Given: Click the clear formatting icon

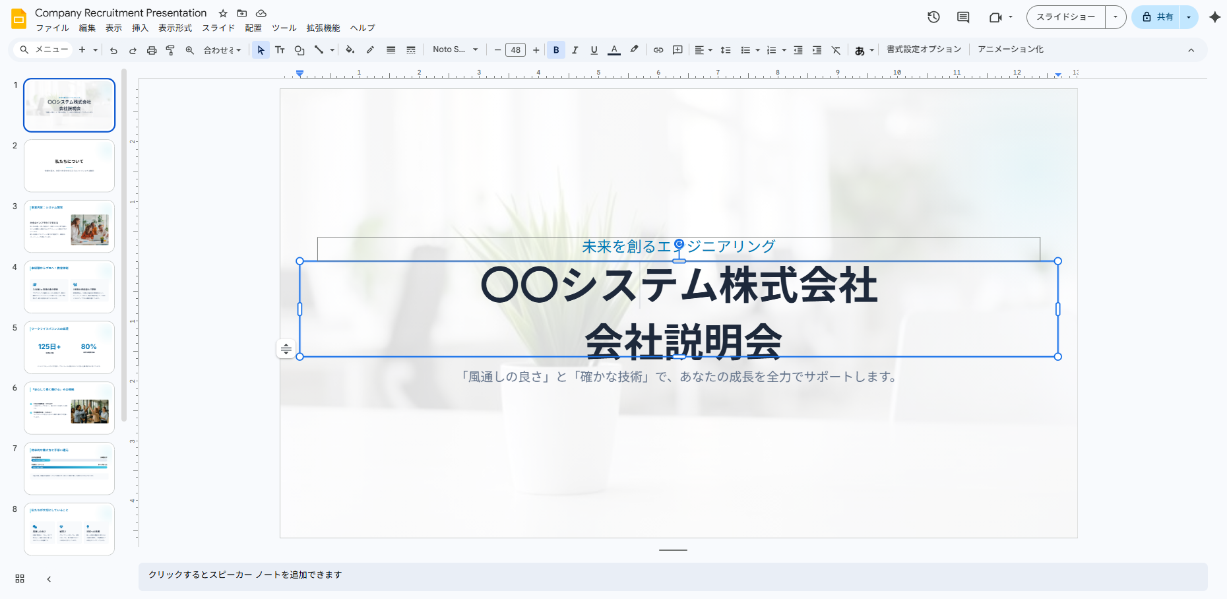Looking at the screenshot, I should pyautogui.click(x=836, y=50).
